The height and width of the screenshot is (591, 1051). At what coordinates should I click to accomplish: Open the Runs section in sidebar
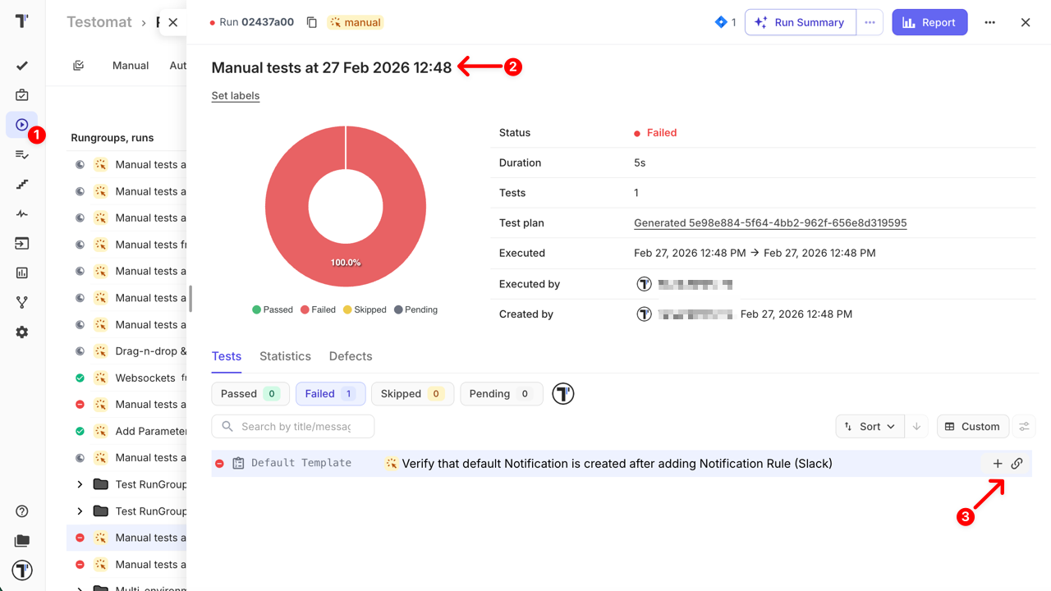click(x=22, y=125)
